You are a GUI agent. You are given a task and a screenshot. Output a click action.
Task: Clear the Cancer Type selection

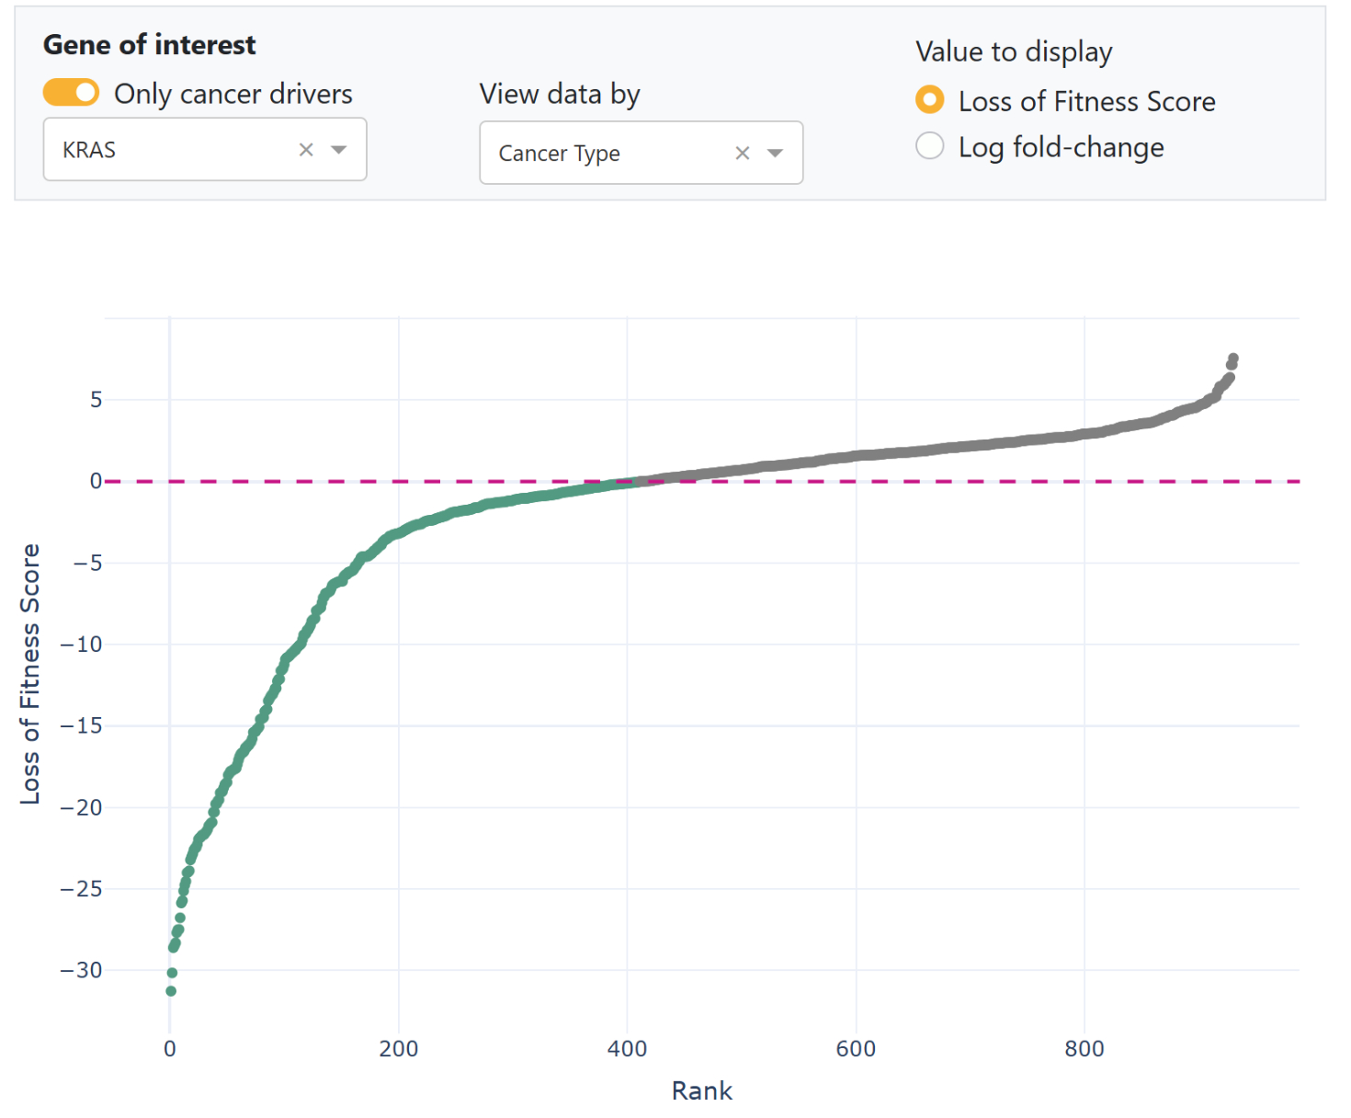[x=743, y=154]
